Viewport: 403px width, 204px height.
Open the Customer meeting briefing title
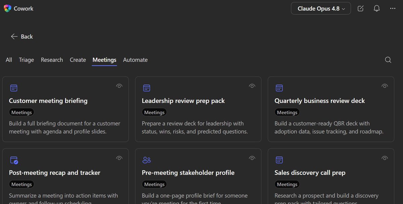click(x=48, y=101)
